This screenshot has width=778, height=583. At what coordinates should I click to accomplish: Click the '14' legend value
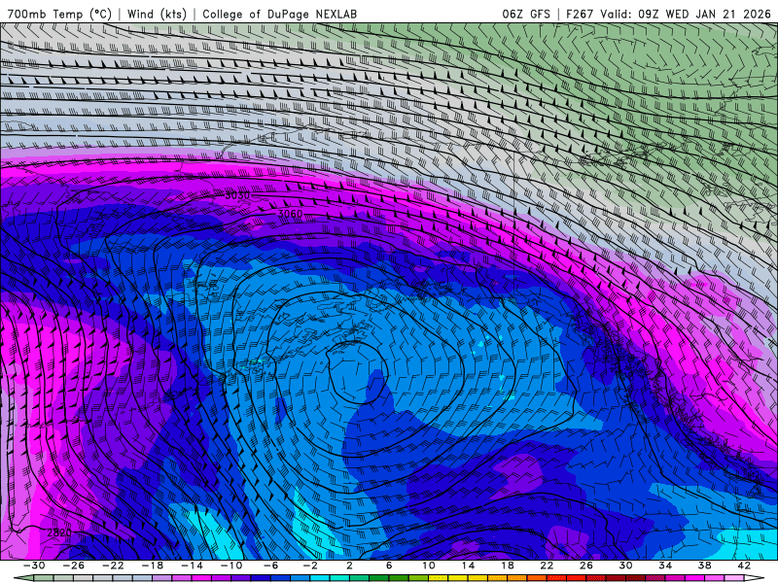pyautogui.click(x=468, y=566)
